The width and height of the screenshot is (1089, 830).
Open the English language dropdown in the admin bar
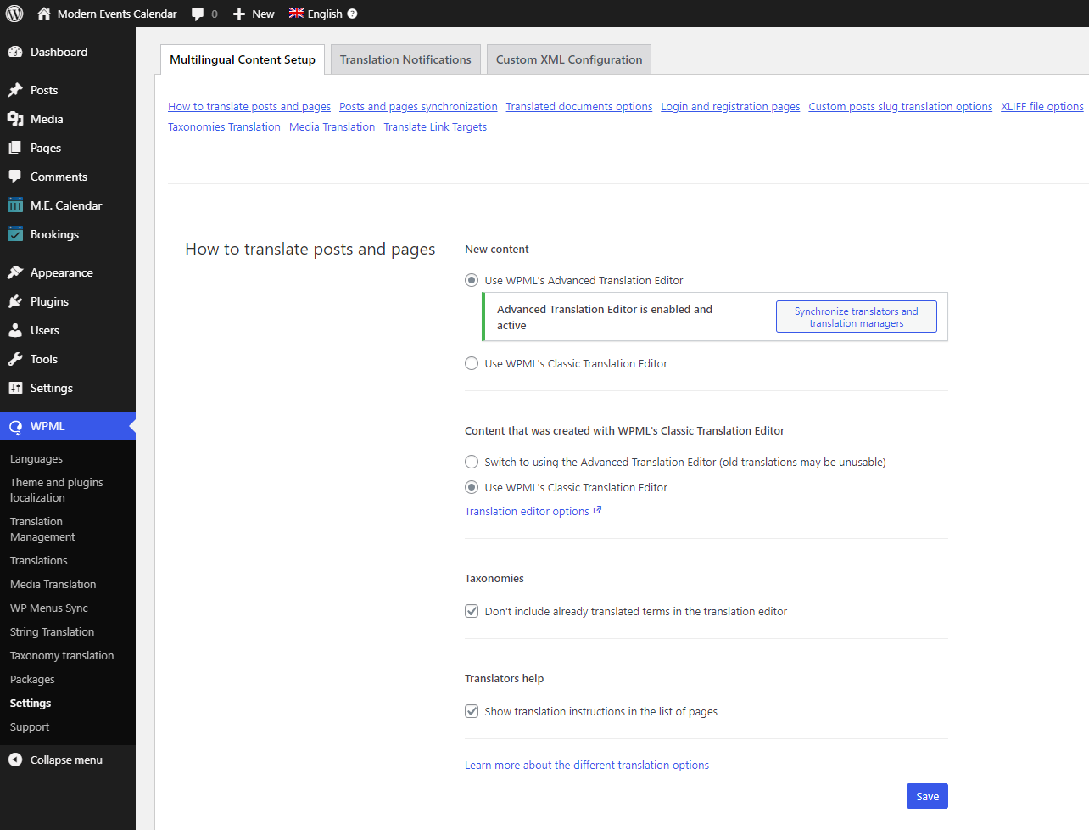point(323,14)
